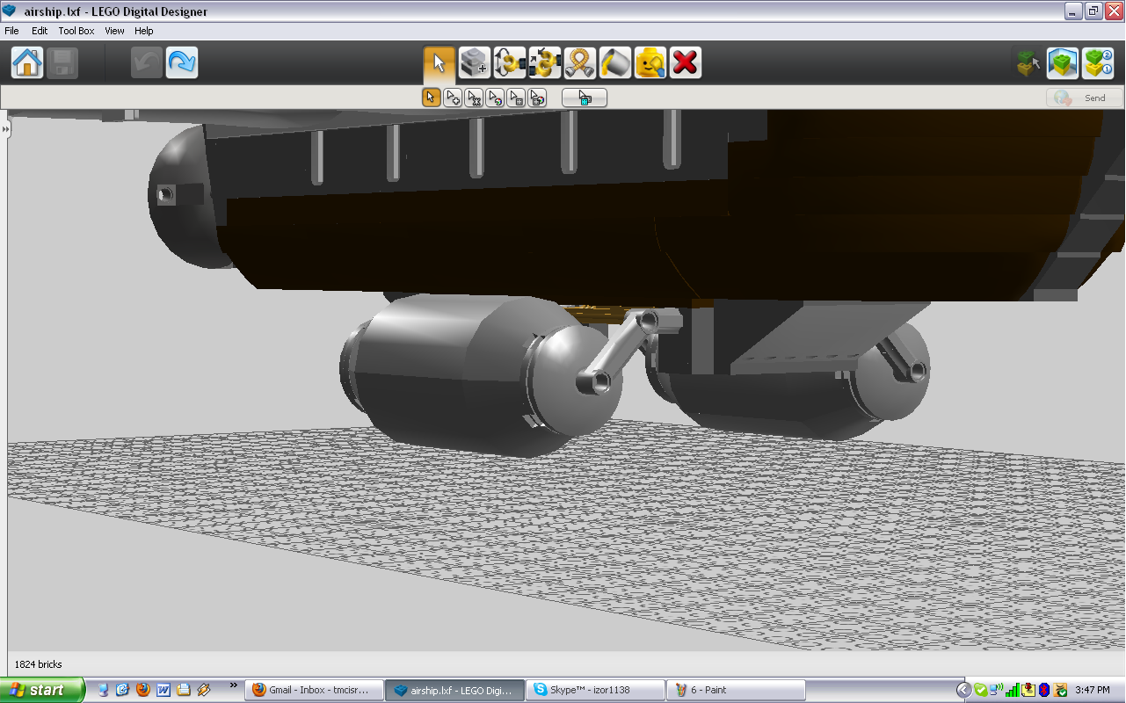This screenshot has width=1126, height=703.
Task: Switch to Building guide mode icon
Action: (1098, 63)
